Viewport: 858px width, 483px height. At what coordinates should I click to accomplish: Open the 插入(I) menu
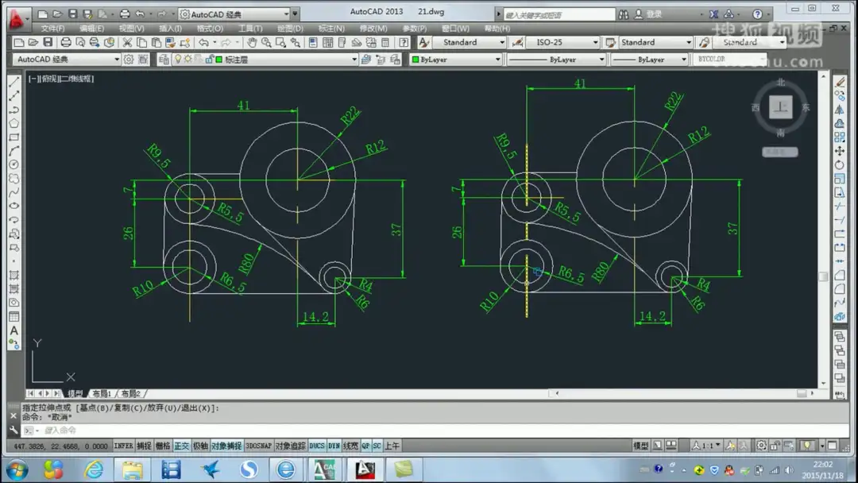click(170, 28)
